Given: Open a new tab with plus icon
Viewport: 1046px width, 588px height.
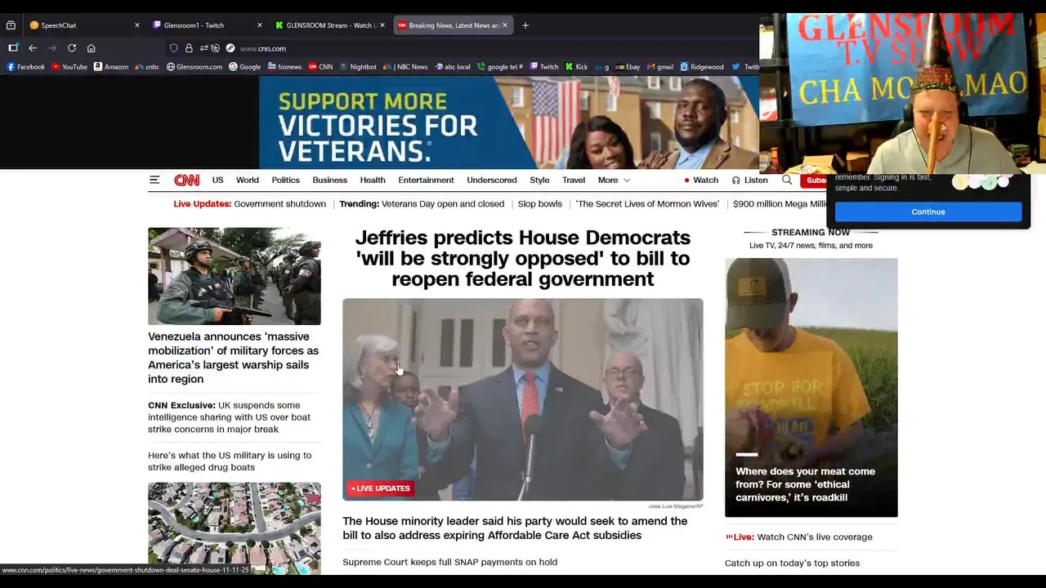Looking at the screenshot, I should (525, 25).
